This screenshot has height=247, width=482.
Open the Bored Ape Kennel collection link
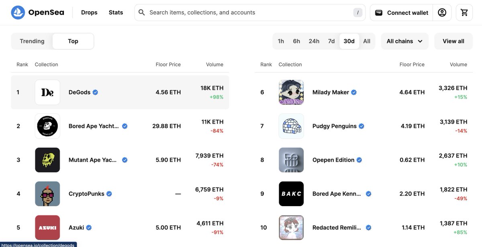point(337,194)
